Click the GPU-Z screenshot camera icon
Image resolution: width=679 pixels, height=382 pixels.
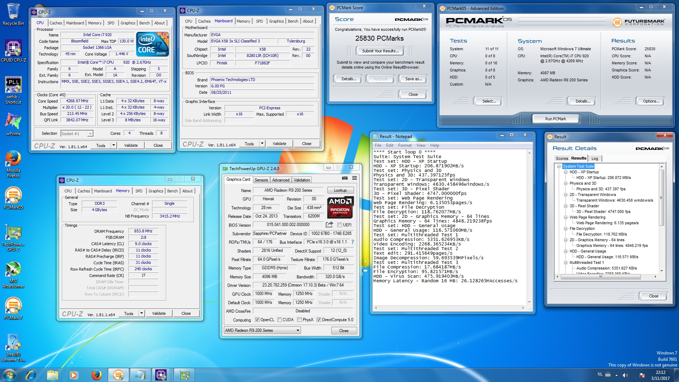tap(344, 178)
